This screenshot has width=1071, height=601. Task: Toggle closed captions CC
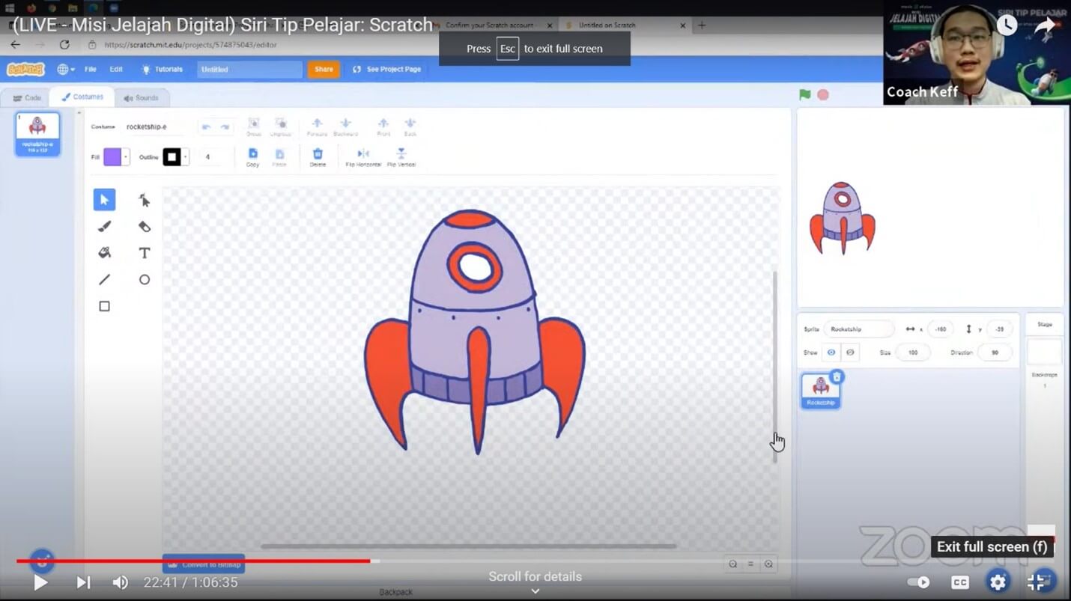point(959,582)
